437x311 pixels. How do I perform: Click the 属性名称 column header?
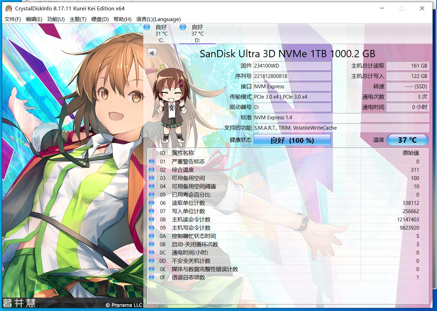tap(183, 153)
